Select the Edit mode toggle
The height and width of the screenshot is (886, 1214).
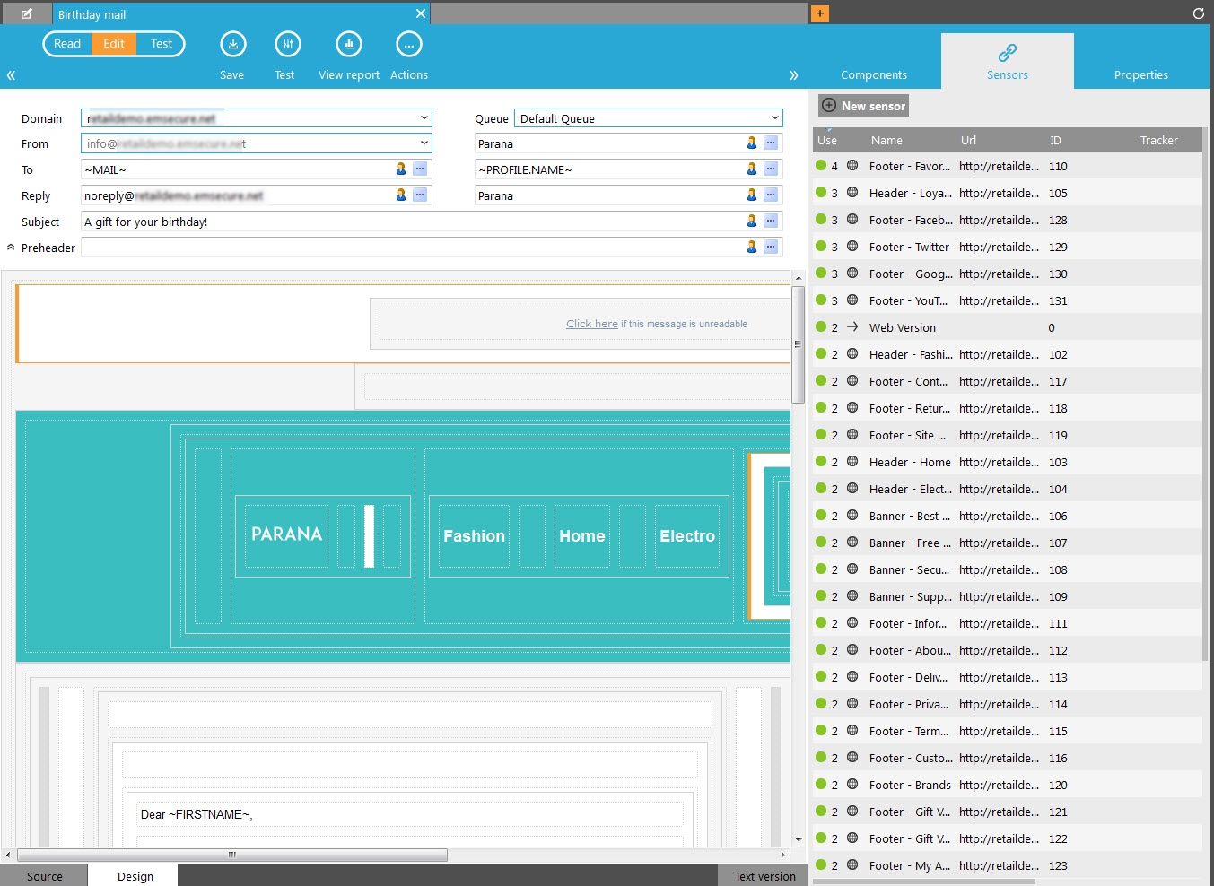(x=114, y=44)
